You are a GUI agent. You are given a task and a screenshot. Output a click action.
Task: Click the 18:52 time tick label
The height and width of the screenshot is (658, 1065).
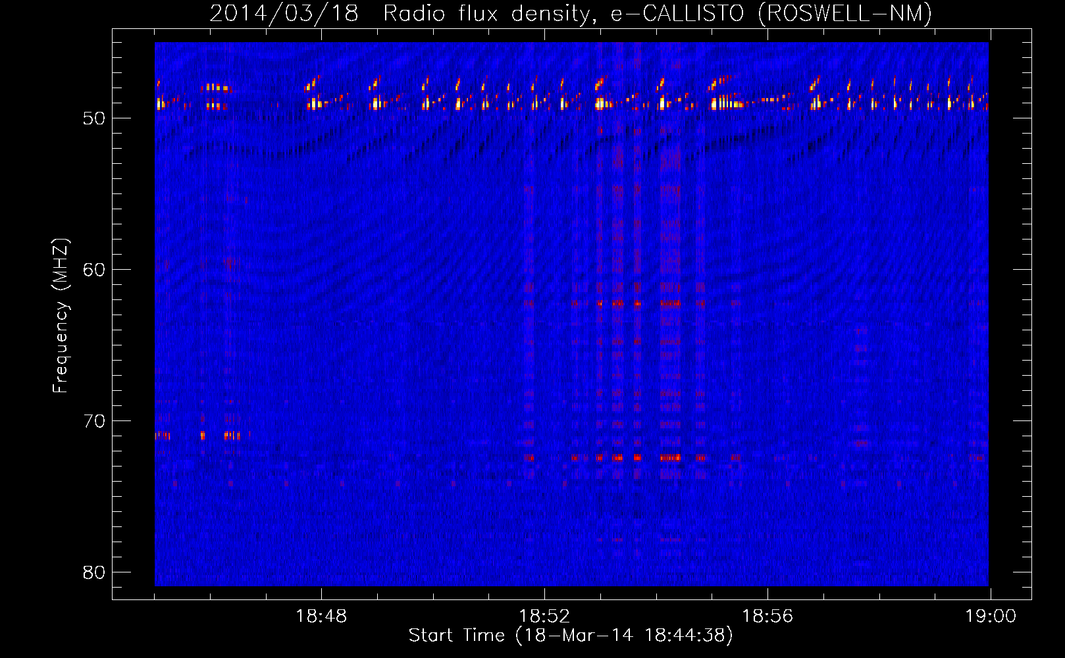(544, 617)
